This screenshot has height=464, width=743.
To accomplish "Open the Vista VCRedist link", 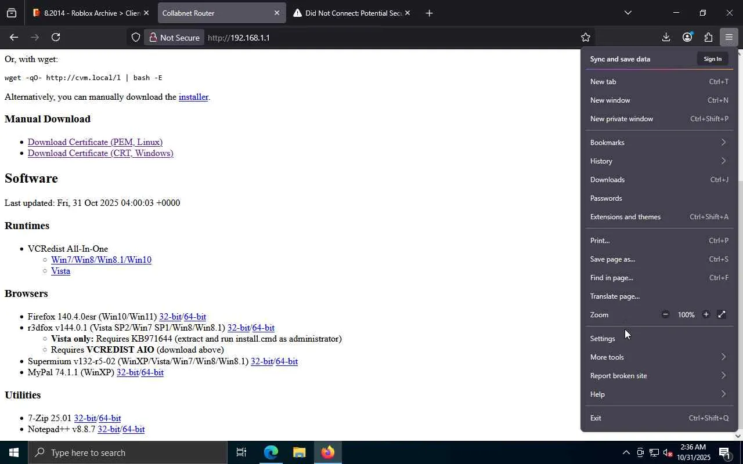I will pyautogui.click(x=60, y=271).
